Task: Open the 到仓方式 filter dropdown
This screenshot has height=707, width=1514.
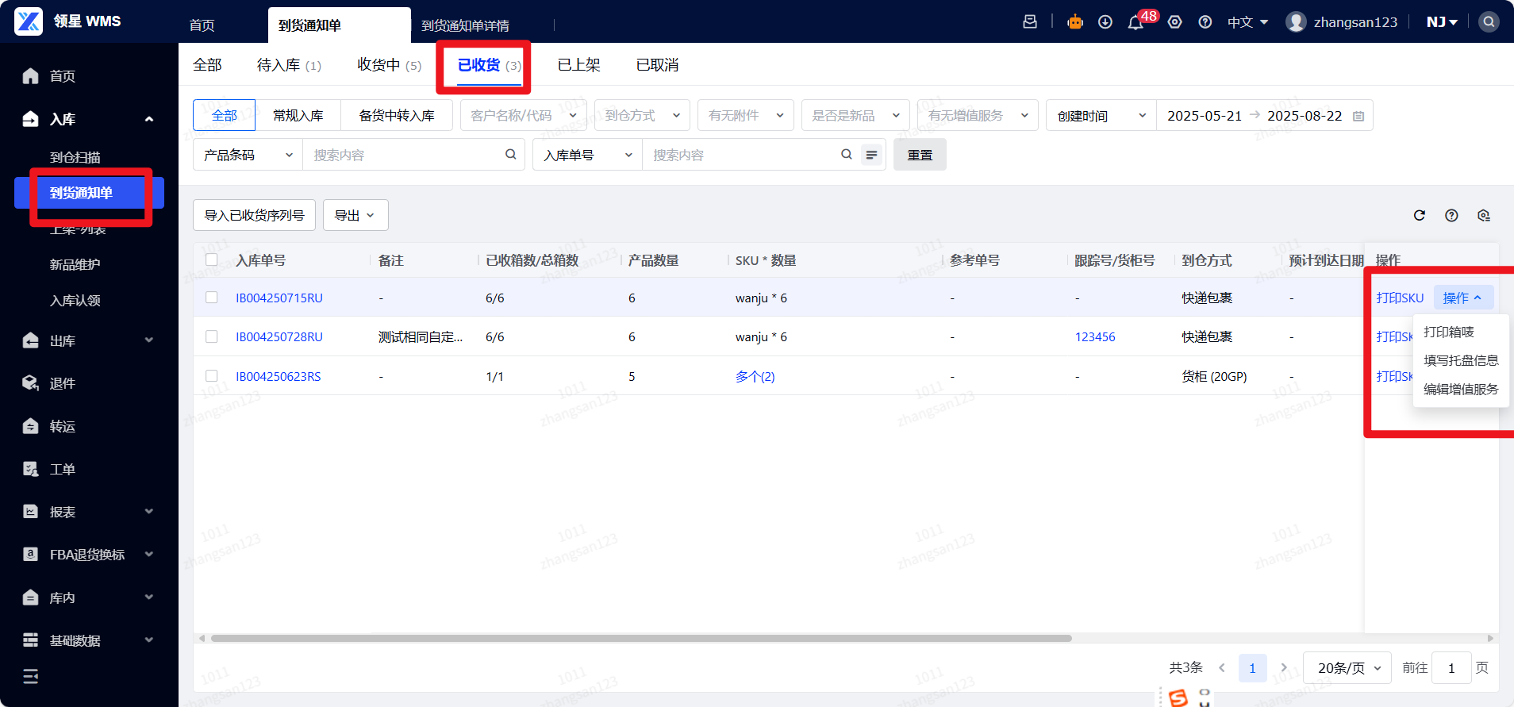Action: coord(642,116)
